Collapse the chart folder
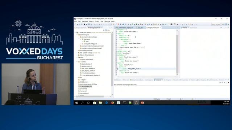232x130 pixels. coord(77,57)
